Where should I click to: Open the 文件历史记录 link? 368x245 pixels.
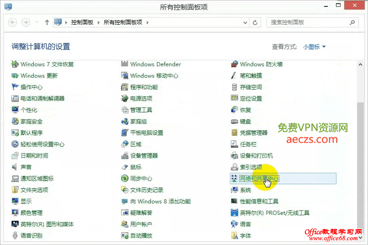147,190
